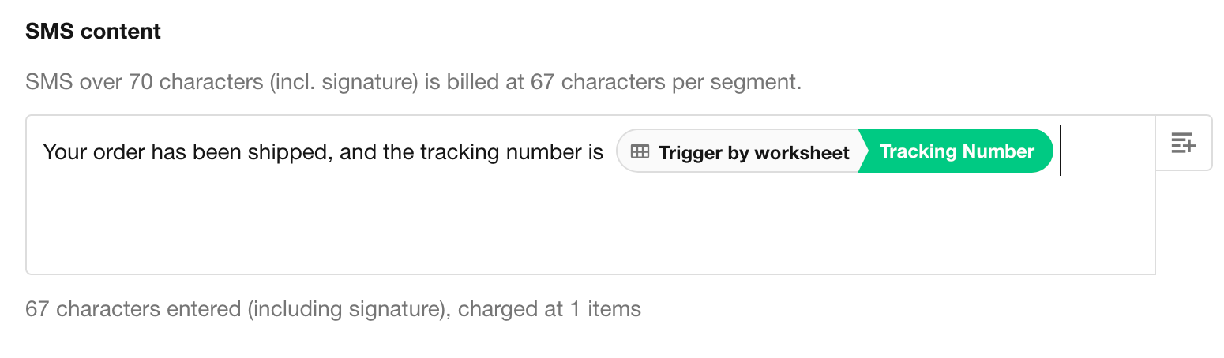
Task: Click the word "and" in the message
Action: [x=359, y=151]
